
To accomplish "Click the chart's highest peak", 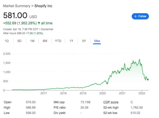I will pyautogui.click(x=139, y=59).
